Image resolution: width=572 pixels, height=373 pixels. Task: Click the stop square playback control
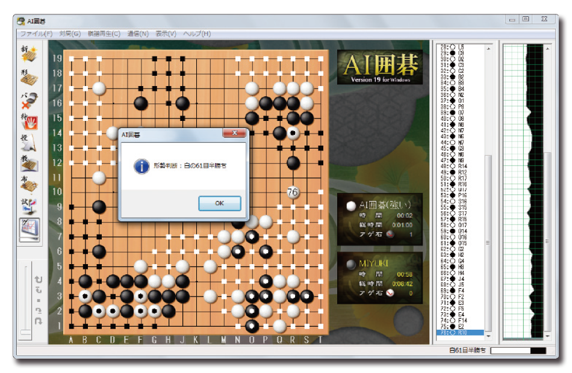(x=39, y=300)
